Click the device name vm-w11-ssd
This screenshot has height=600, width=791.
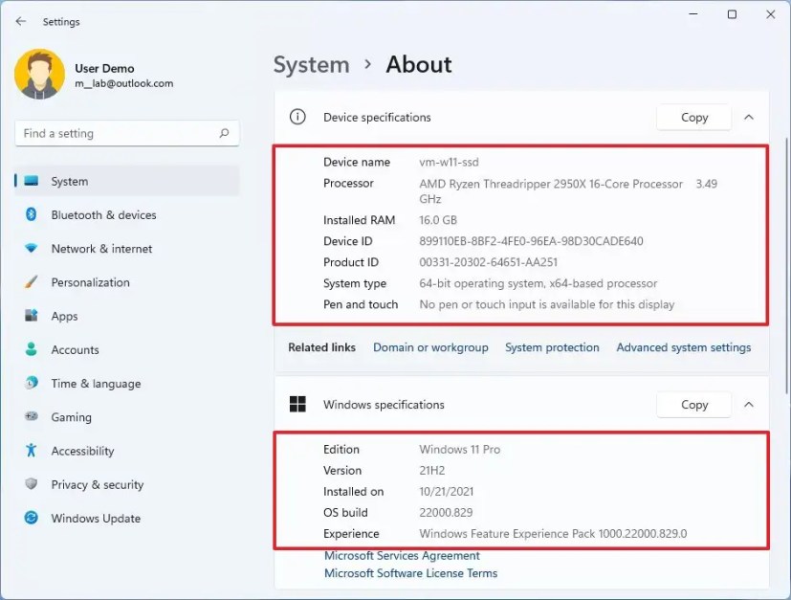coord(449,162)
